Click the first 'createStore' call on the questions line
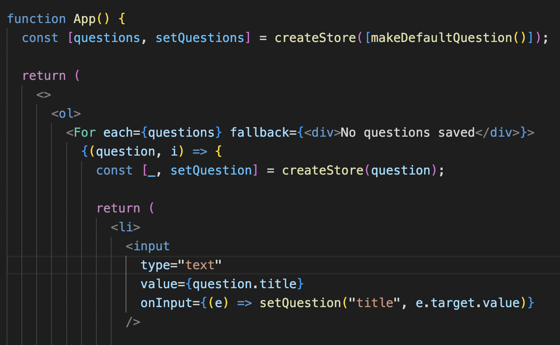This screenshot has height=345, width=560. (315, 38)
